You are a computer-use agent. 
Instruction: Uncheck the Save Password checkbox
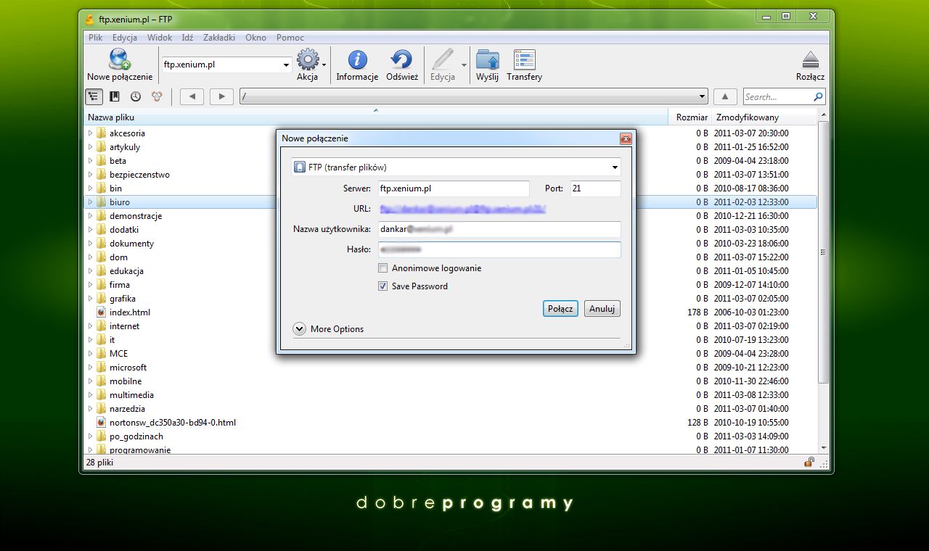click(382, 286)
